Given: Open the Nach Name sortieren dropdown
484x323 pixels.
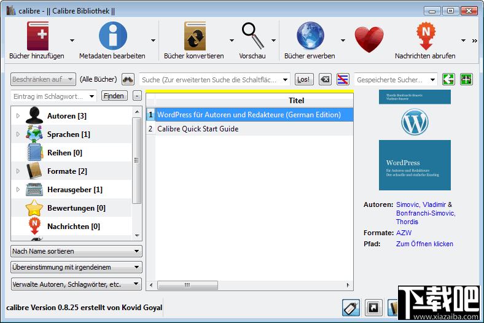Looking at the screenshot, I should (76, 251).
